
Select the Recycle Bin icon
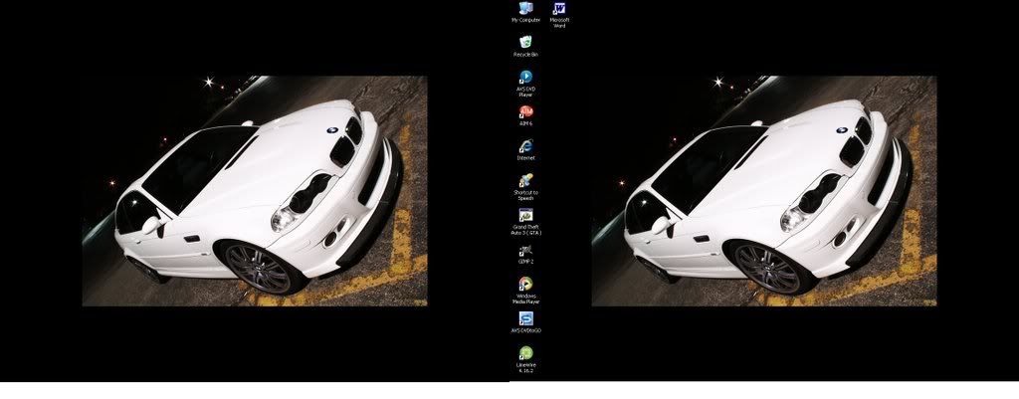tap(525, 42)
